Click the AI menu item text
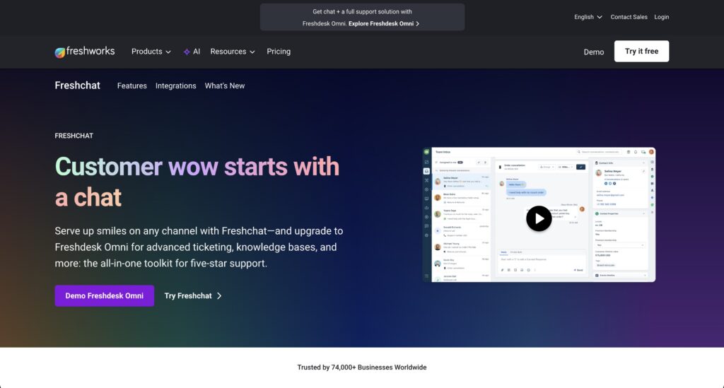Image resolution: width=724 pixels, height=388 pixels. tap(197, 52)
